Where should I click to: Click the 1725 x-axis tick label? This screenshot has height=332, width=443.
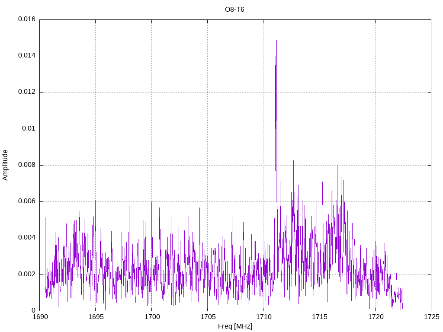431,317
